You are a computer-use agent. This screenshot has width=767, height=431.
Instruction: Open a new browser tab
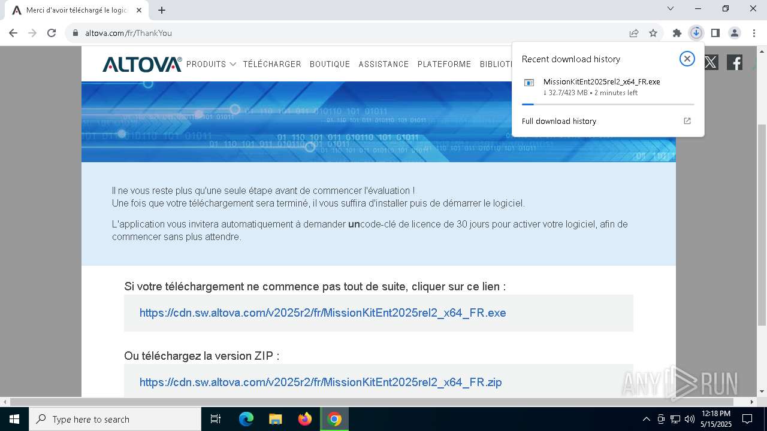[x=162, y=10]
